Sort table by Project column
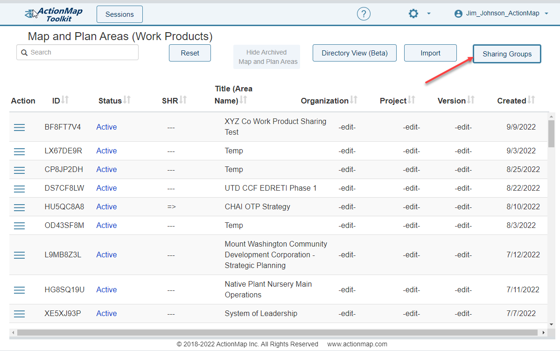Viewport: 560px width, 351px height. tap(412, 100)
